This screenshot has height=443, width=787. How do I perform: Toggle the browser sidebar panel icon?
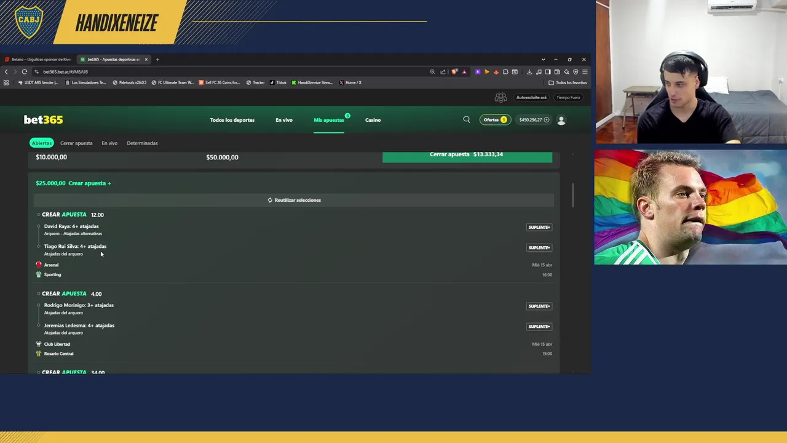548,71
